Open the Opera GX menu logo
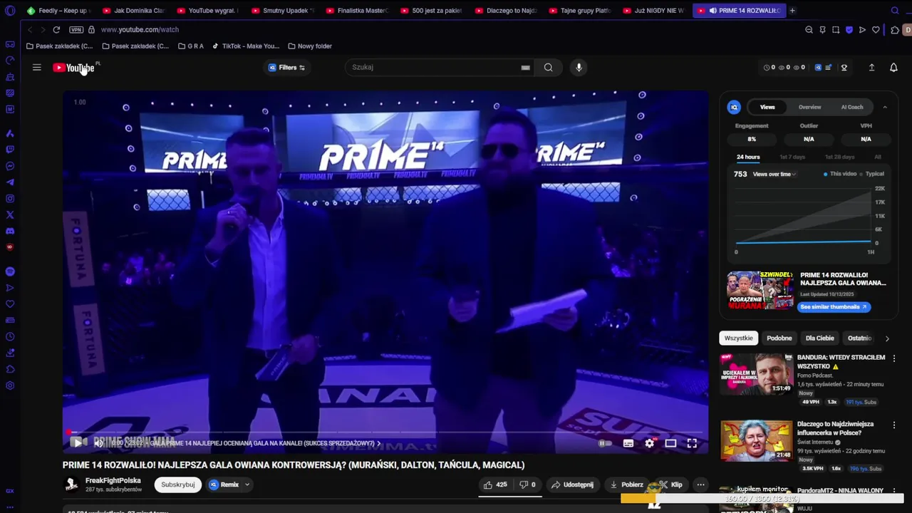The height and width of the screenshot is (513, 912). [x=10, y=11]
